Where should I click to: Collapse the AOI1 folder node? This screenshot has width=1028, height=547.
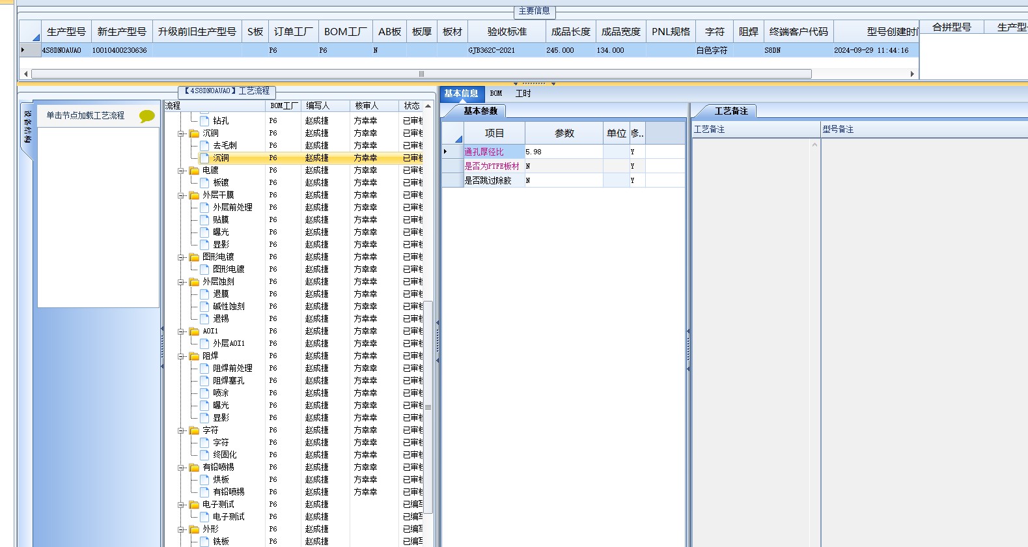181,331
